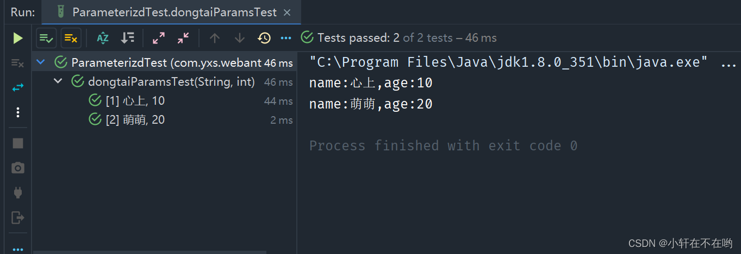Collapse all test tree nodes
The width and height of the screenshot is (741, 254).
(183, 38)
